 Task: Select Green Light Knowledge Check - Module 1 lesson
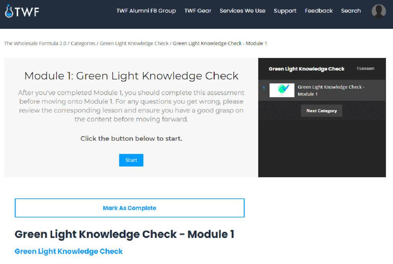click(331, 90)
